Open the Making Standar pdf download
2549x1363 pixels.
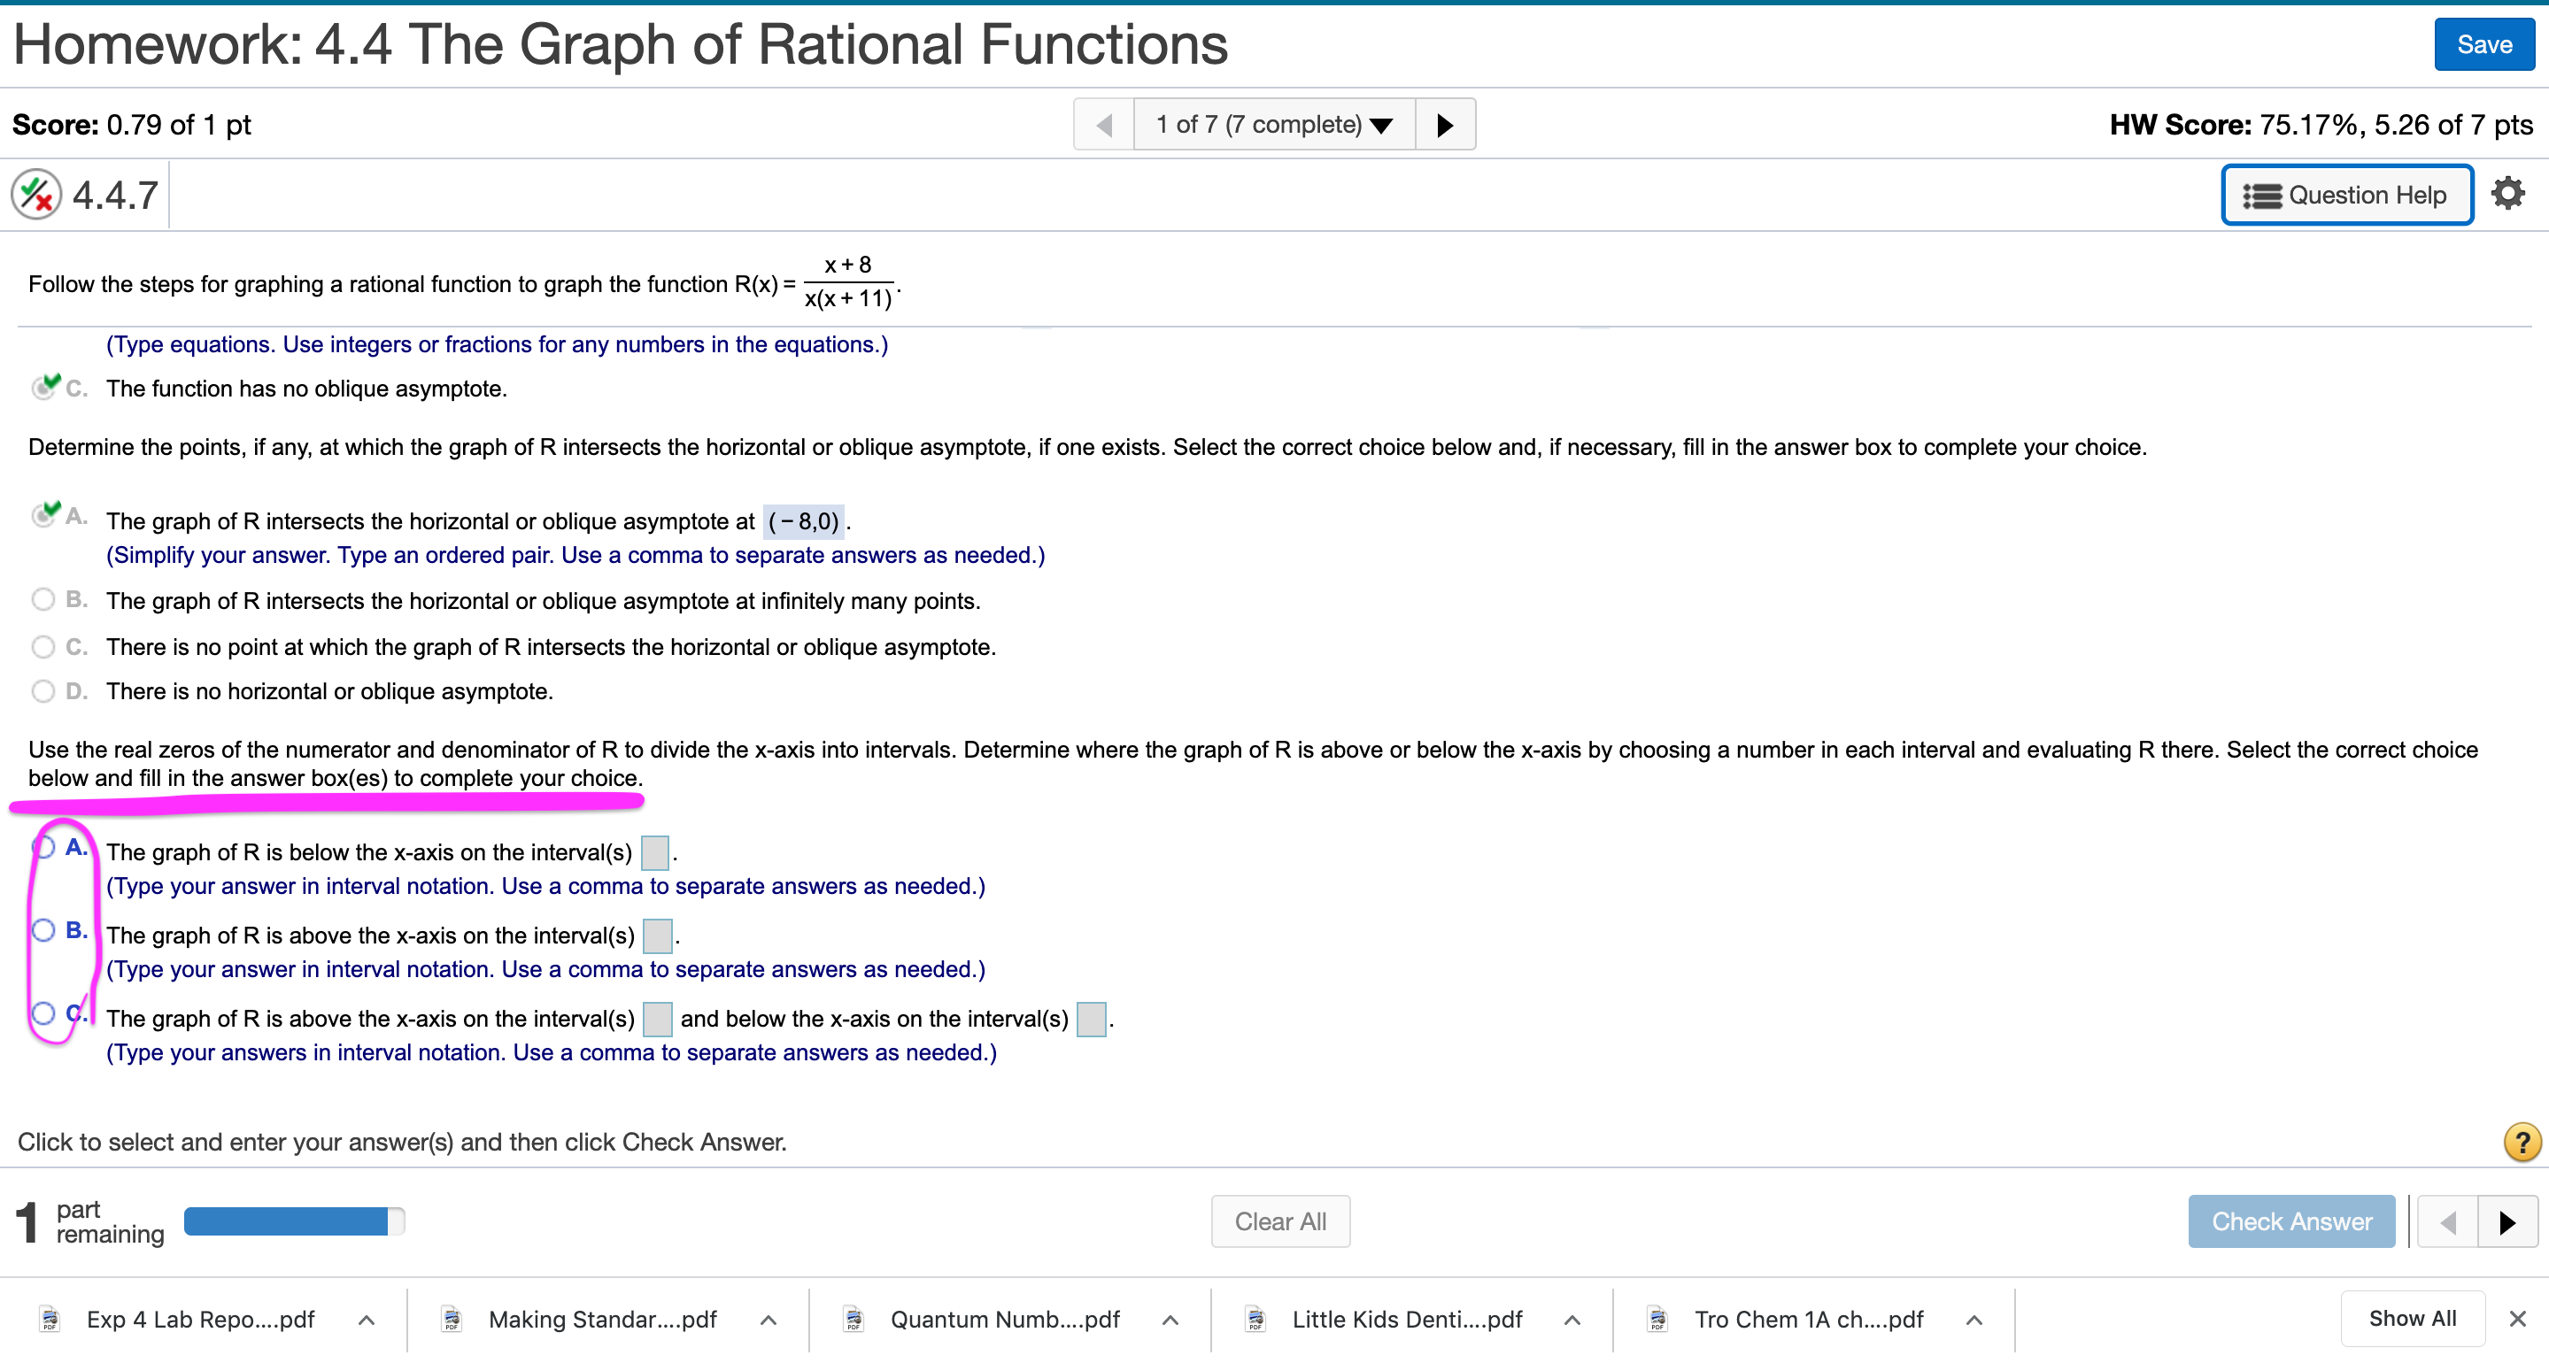pos(602,1320)
